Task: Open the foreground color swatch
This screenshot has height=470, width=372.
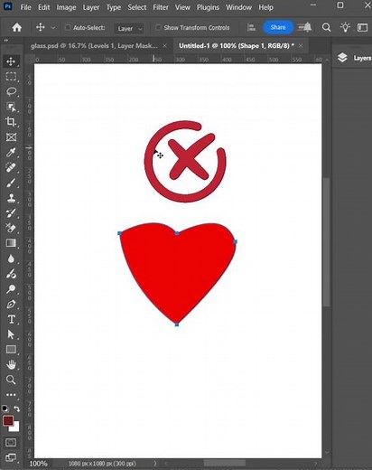Action: click(x=8, y=420)
